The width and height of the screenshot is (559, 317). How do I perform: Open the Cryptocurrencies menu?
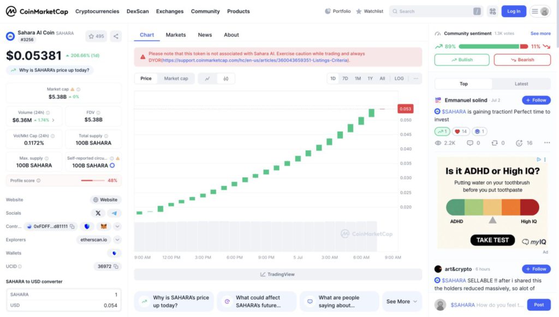point(97,11)
